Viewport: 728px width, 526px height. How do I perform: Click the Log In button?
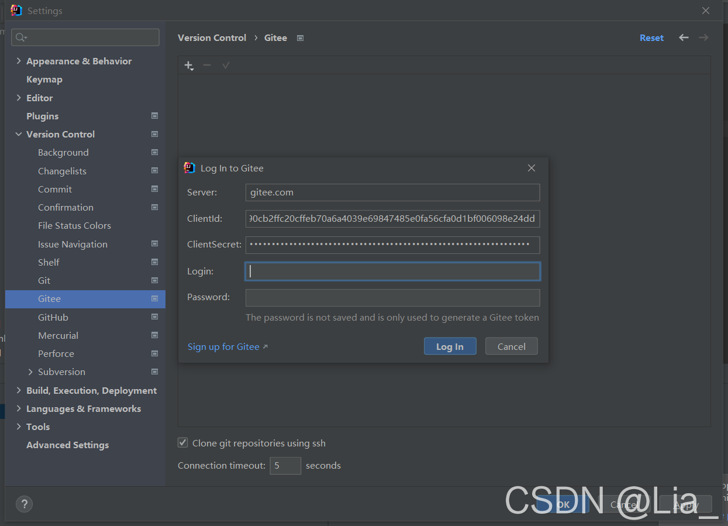click(x=450, y=346)
